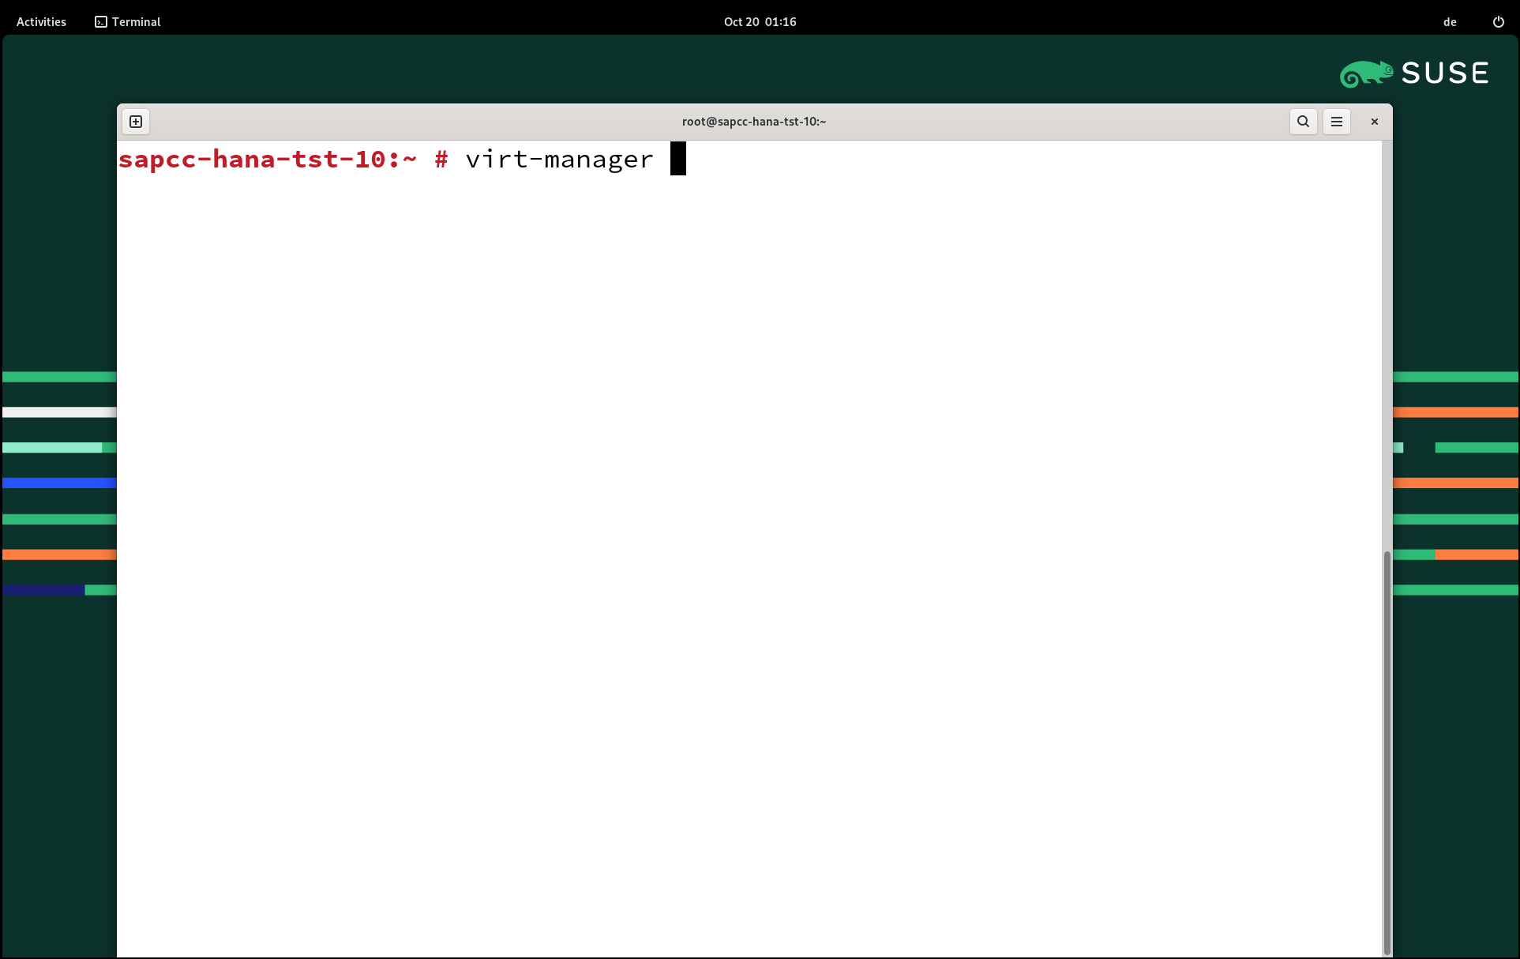Click the terminal scrollbar handle
Viewport: 1520px width, 959px height.
(1387, 750)
